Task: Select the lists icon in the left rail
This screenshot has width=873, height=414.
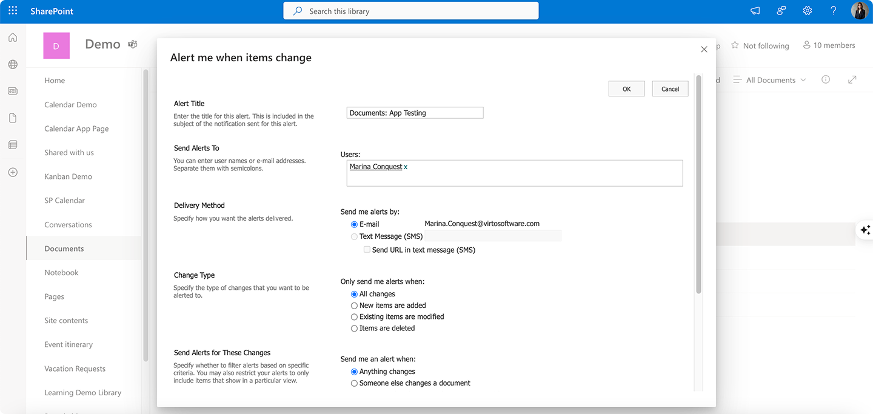Action: [12, 144]
